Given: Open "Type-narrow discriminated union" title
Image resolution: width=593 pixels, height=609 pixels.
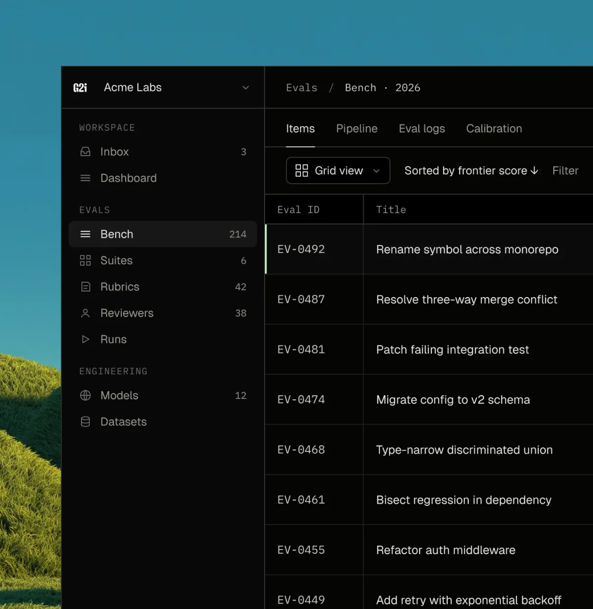Looking at the screenshot, I should pyautogui.click(x=464, y=450).
